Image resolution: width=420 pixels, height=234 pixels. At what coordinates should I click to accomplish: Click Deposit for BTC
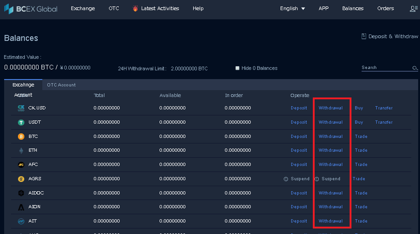[x=299, y=136]
